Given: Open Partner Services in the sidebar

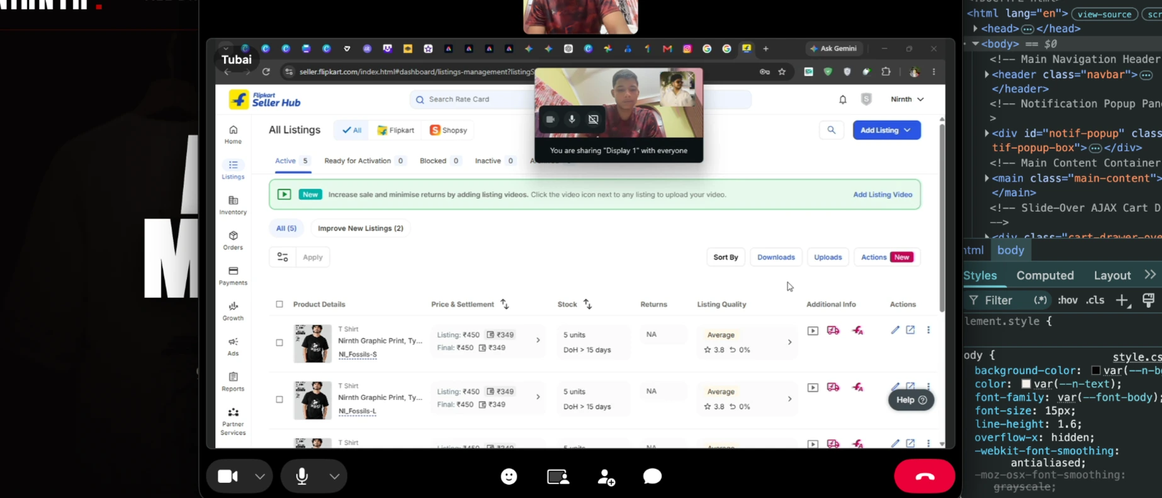Looking at the screenshot, I should (x=233, y=421).
